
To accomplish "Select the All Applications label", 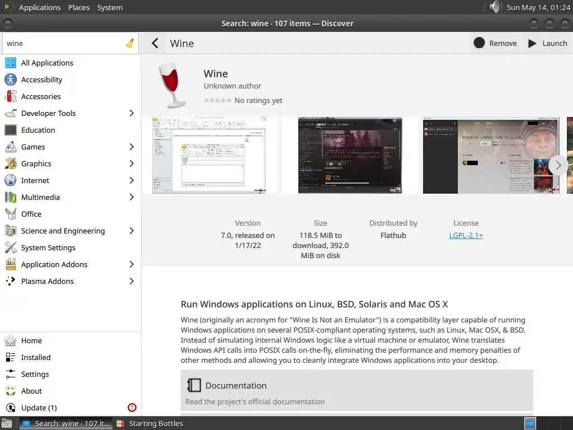I will click(x=47, y=63).
